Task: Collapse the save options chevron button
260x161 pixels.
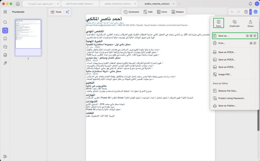Action: coord(250,12)
